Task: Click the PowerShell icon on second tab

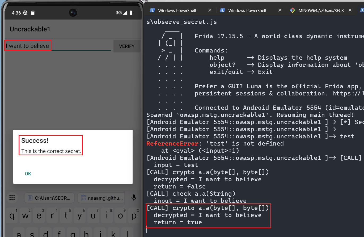Action: (222, 10)
